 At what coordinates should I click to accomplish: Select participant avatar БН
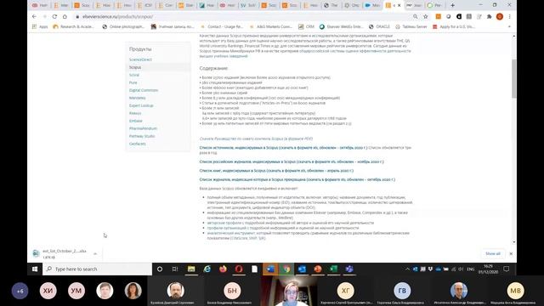coord(232,291)
